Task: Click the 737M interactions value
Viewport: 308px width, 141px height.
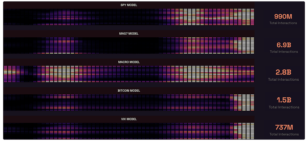Action: click(284, 127)
